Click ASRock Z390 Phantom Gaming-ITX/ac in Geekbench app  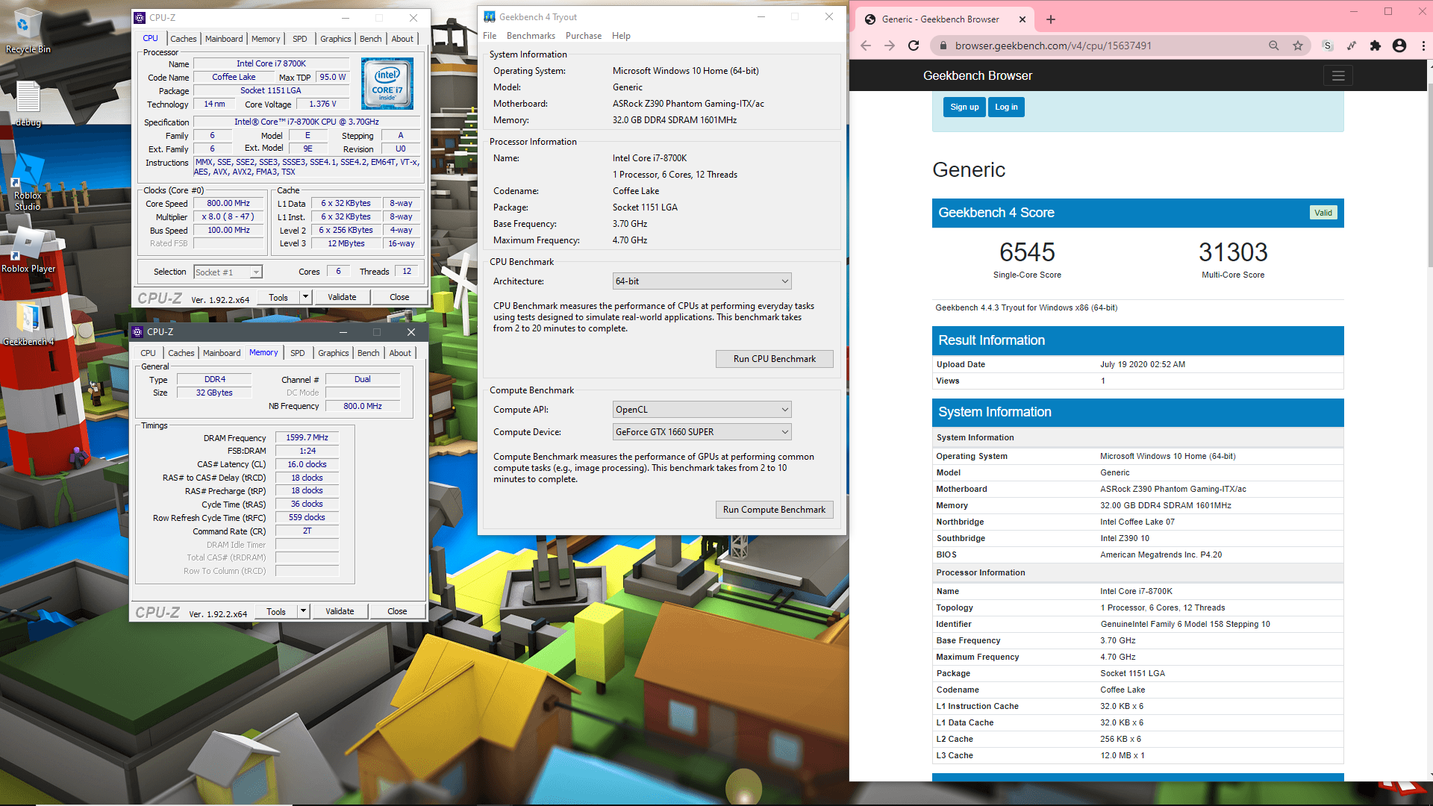(x=688, y=104)
